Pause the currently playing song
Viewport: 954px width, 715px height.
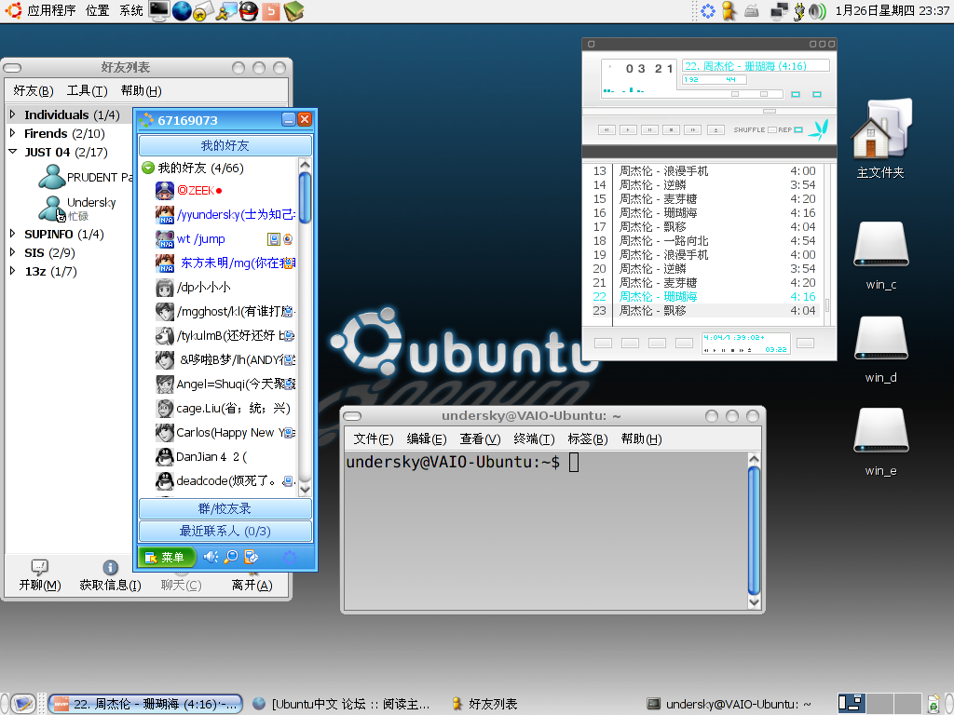(x=649, y=129)
